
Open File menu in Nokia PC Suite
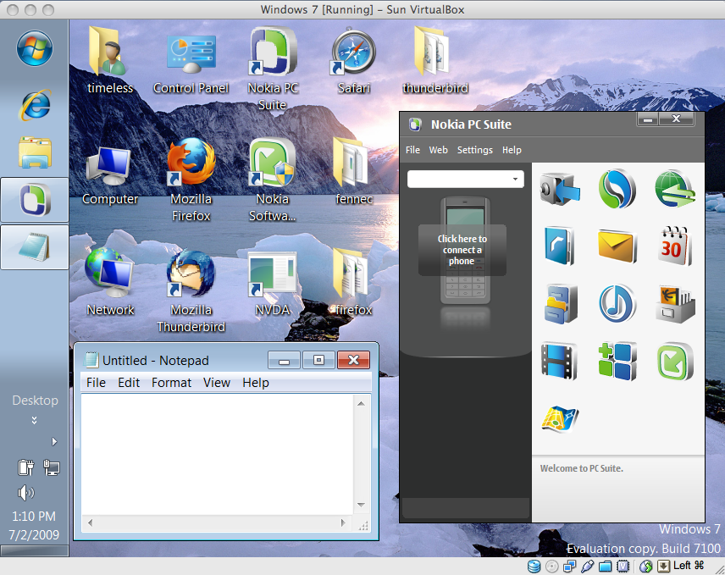tap(413, 150)
